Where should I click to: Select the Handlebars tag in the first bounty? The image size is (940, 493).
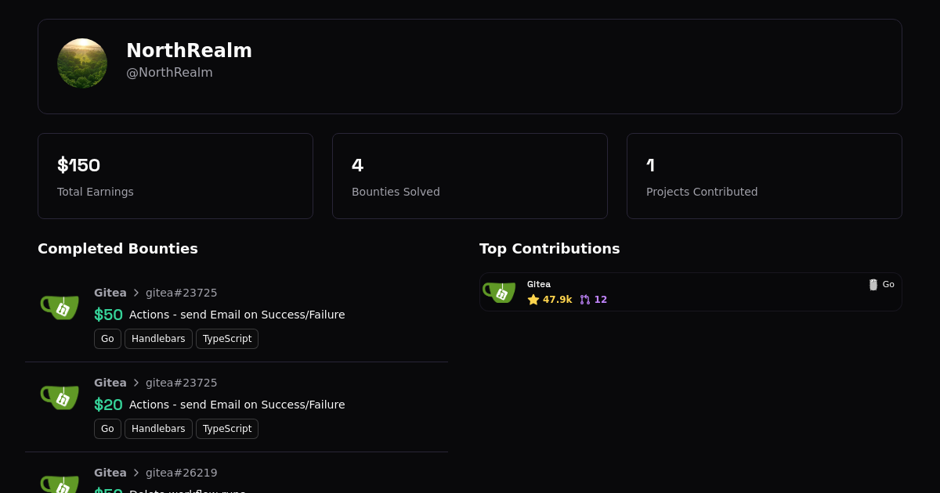coord(158,339)
